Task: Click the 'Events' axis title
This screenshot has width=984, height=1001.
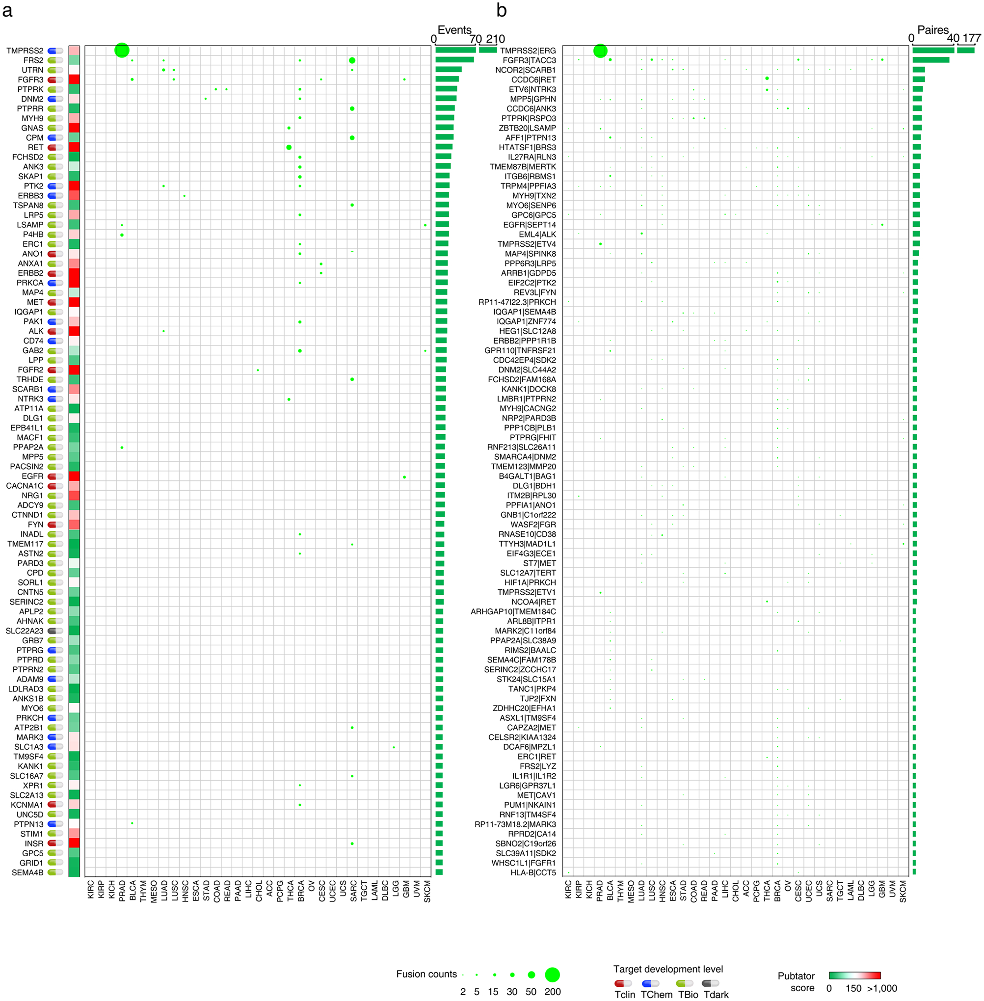Action: point(455,30)
